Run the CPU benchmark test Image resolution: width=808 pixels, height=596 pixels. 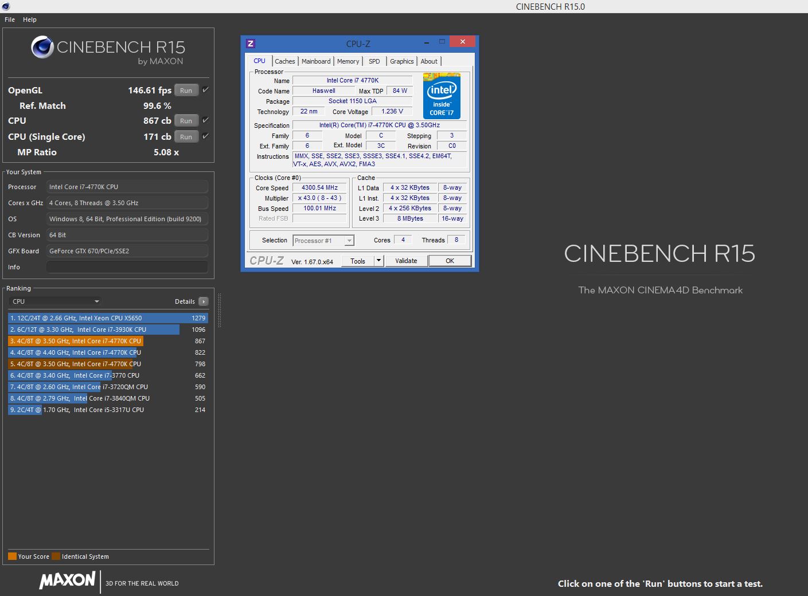tap(186, 120)
